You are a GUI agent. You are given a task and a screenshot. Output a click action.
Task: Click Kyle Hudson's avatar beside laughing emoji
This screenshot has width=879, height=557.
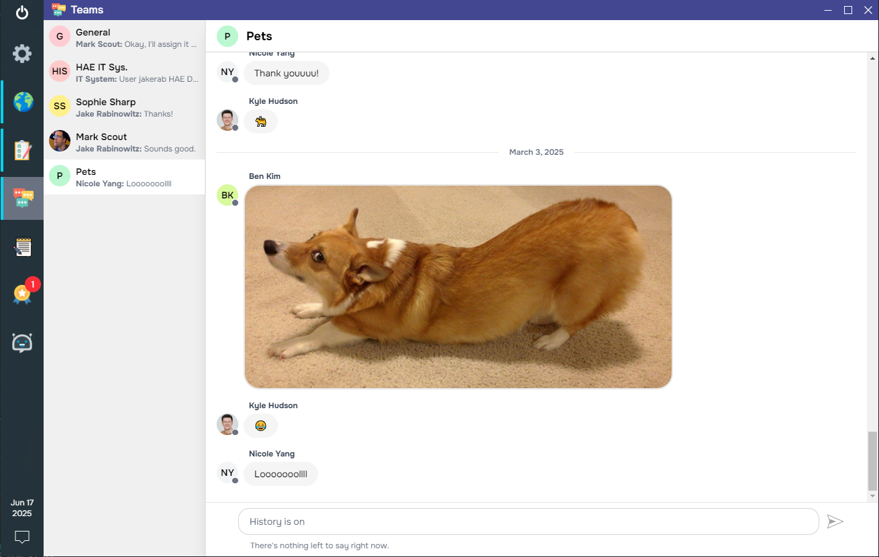(227, 424)
